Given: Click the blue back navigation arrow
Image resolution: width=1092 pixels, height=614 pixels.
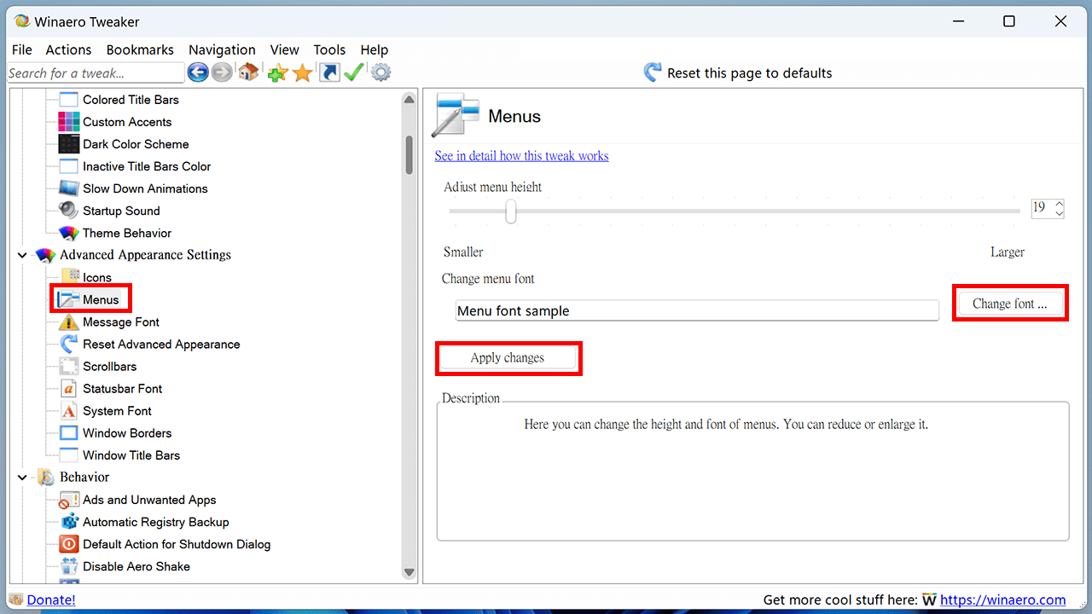Looking at the screenshot, I should (x=198, y=72).
